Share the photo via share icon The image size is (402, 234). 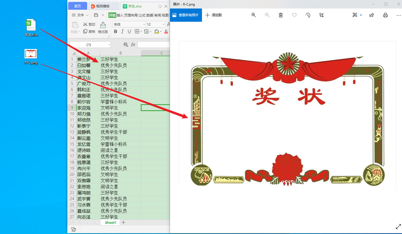tap(372, 15)
